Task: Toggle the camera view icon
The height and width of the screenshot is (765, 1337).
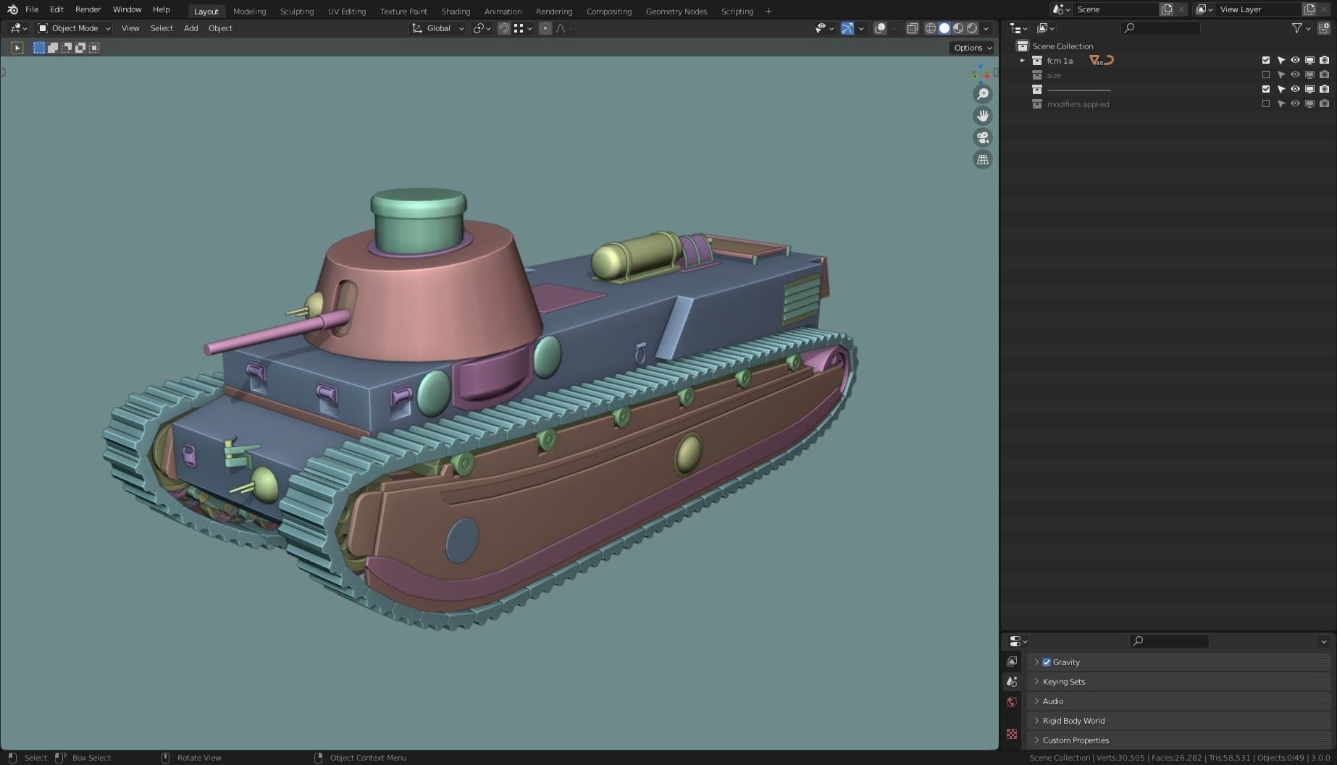Action: click(x=983, y=138)
